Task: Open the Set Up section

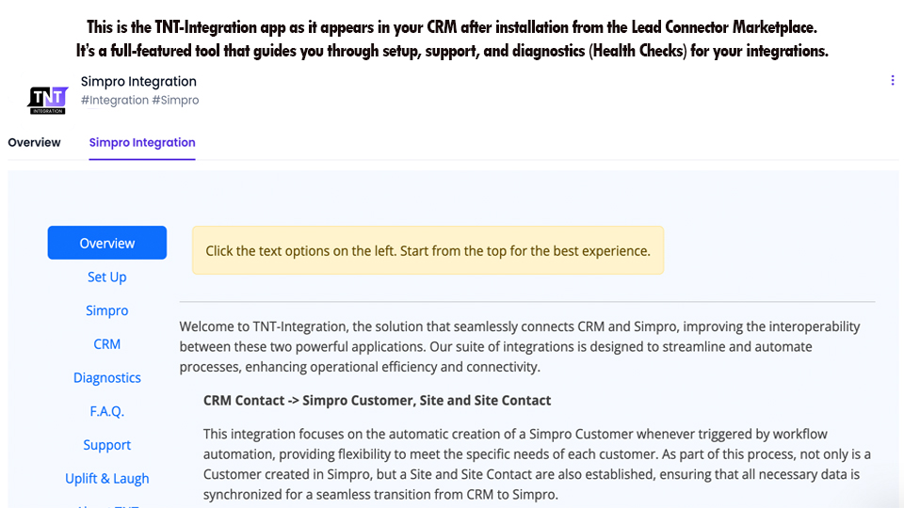Action: 107,277
